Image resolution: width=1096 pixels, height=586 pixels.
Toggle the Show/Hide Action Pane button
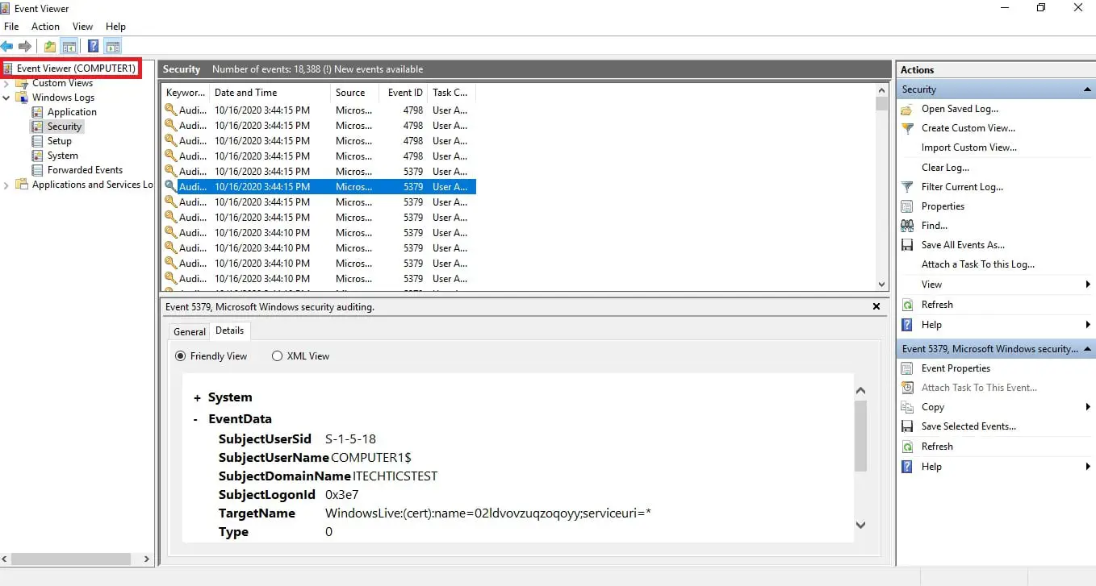pos(113,46)
